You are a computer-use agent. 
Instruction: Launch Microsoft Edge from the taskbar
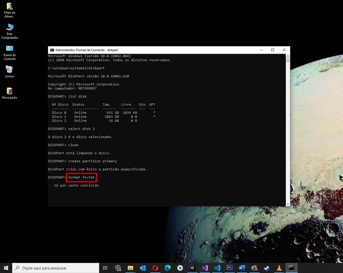tap(168, 268)
